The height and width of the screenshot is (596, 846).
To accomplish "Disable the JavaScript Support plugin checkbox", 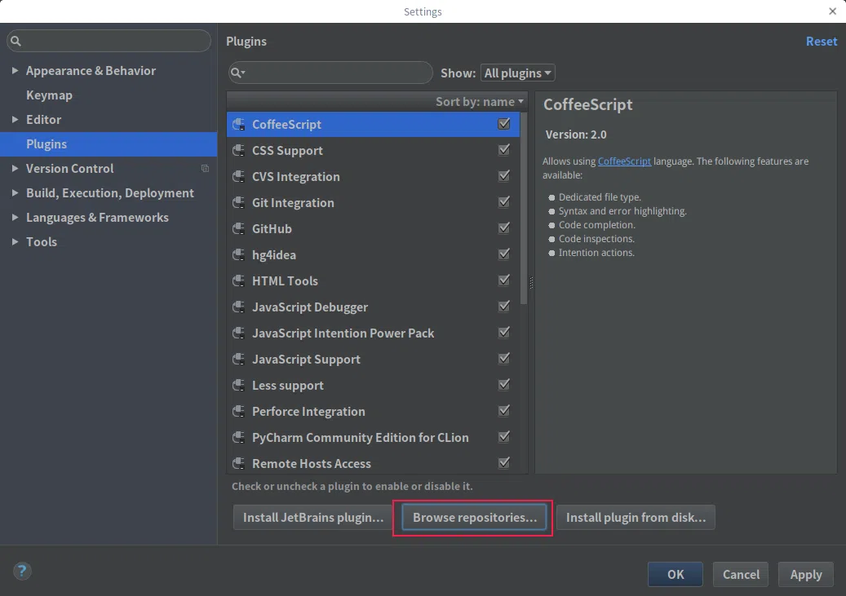I will 504,358.
